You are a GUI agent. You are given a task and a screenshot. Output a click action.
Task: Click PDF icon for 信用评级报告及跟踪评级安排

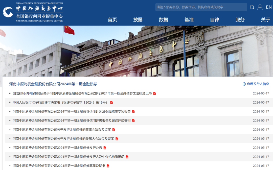coord(133,121)
